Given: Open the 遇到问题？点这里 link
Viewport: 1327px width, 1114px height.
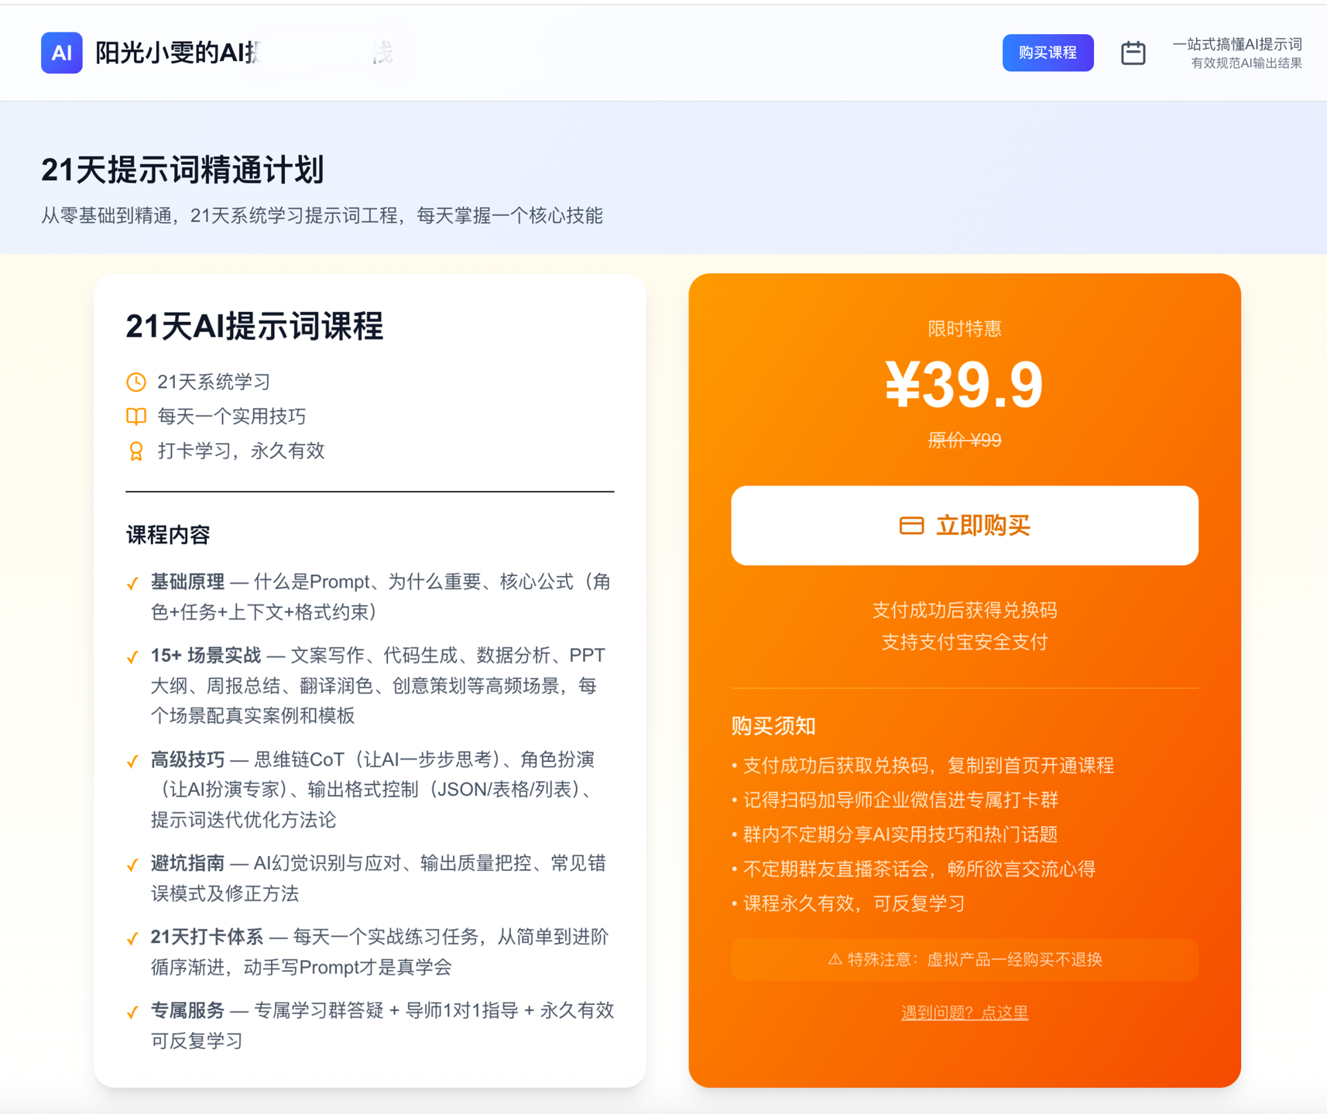Looking at the screenshot, I should pos(964,1013).
